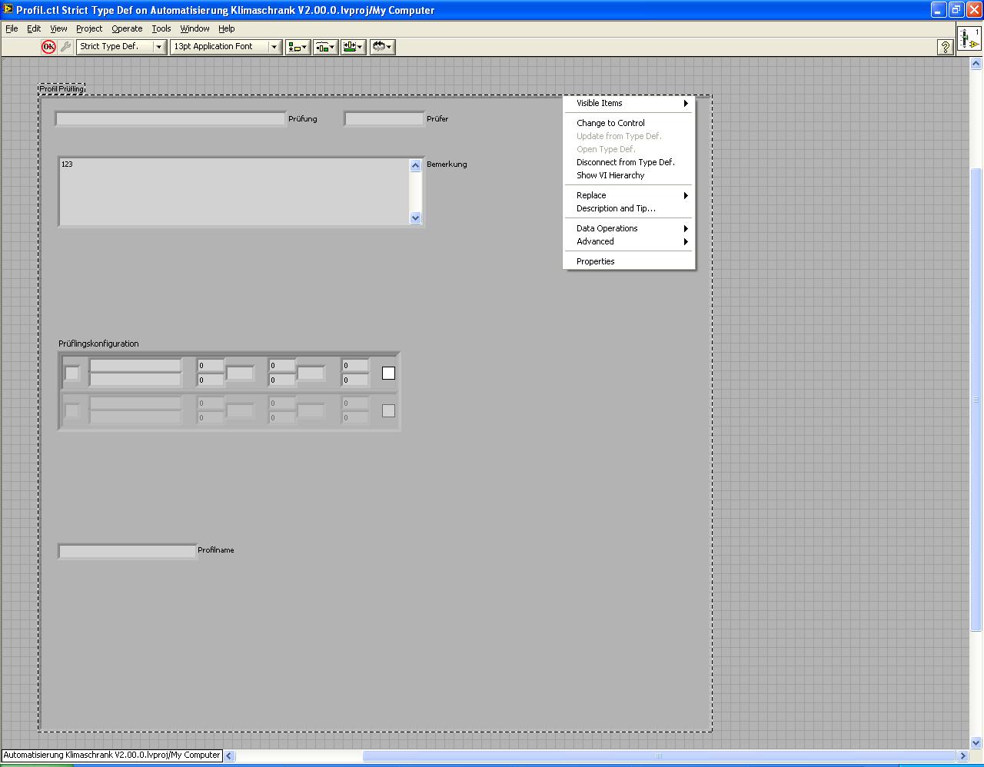Open the Tools menu

[161, 28]
